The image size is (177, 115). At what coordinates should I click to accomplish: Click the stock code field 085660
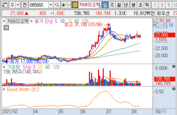39,5
